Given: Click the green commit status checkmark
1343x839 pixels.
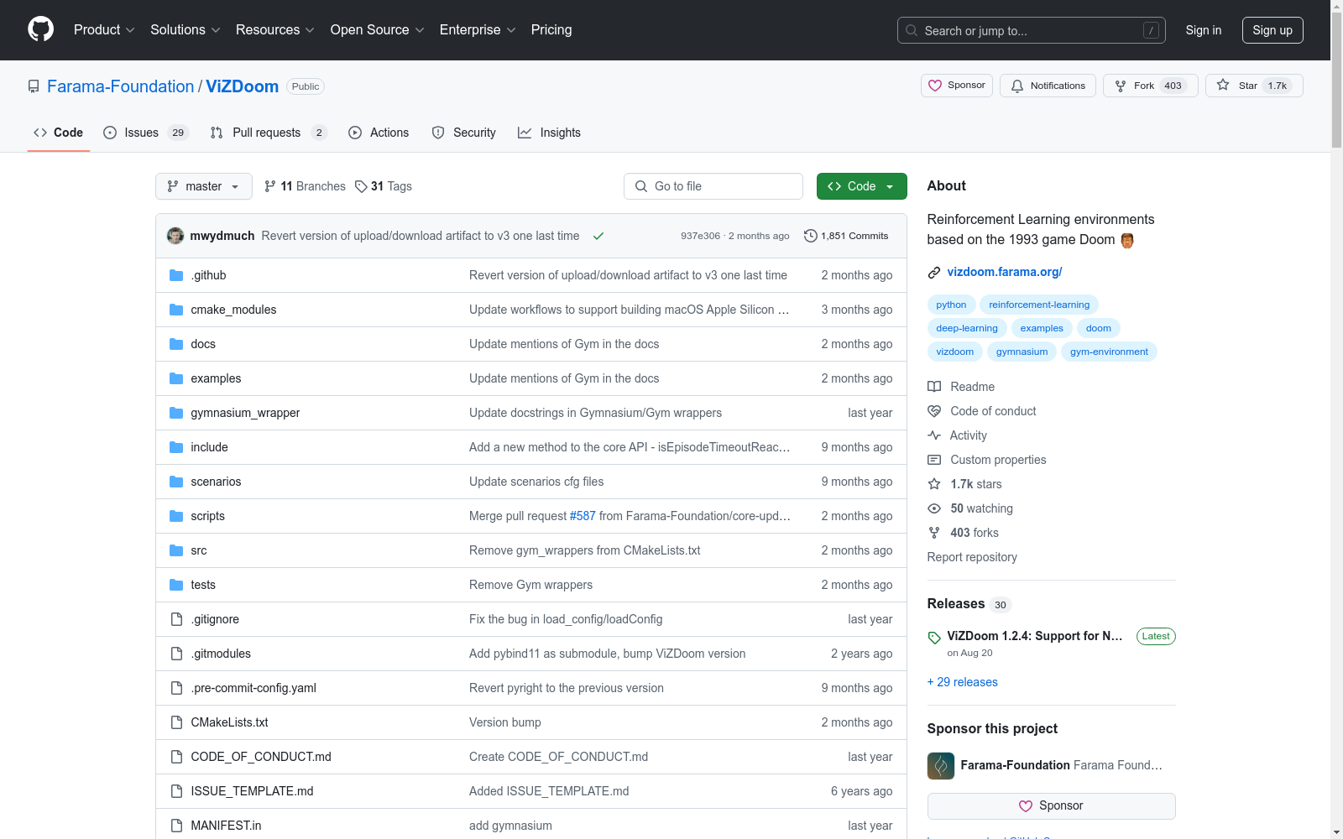Looking at the screenshot, I should (598, 236).
